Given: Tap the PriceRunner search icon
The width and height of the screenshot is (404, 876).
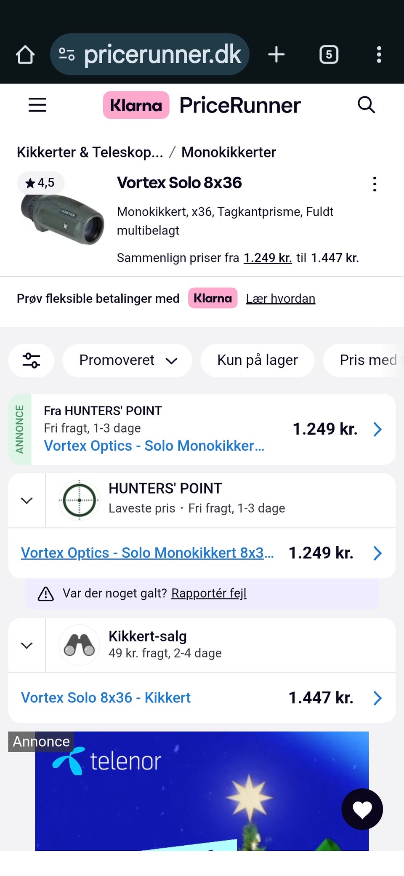Looking at the screenshot, I should (x=366, y=105).
